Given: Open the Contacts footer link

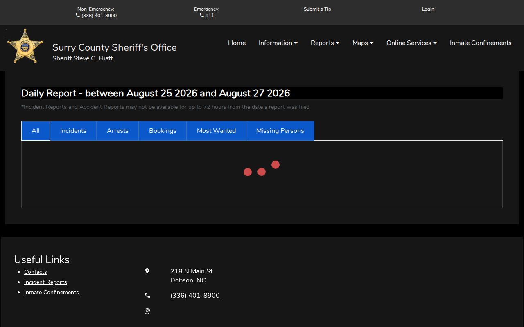Looking at the screenshot, I should click(36, 272).
